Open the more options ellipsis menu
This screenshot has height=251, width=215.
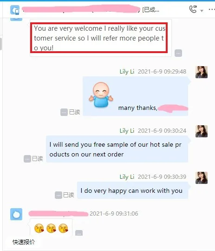click(x=212, y=9)
